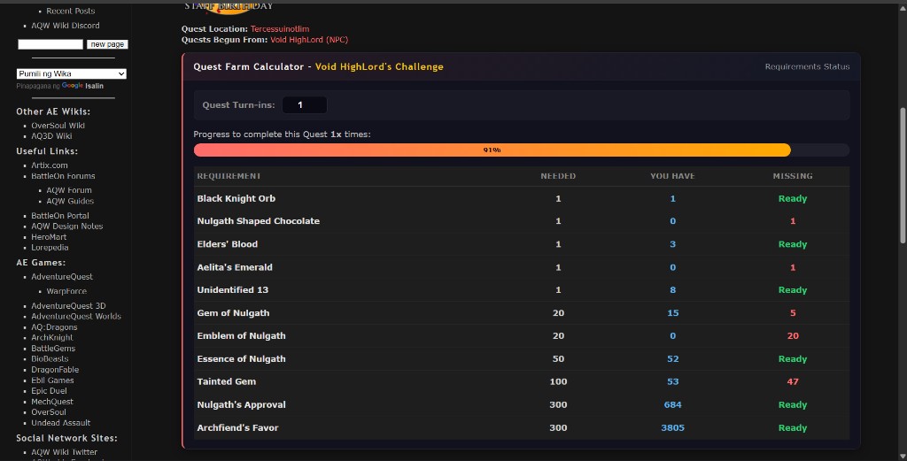
Task: Open the AQW Wiki Twitter link
Action: coord(64,452)
